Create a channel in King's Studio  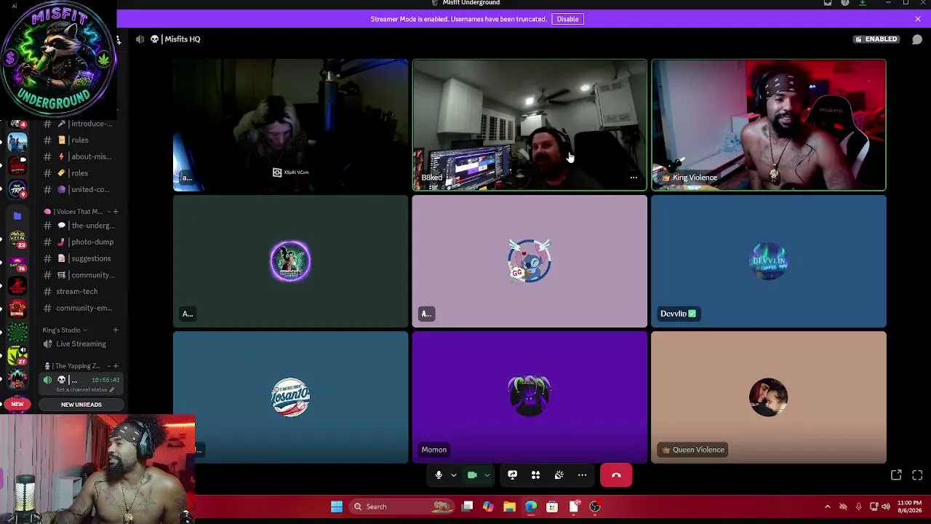click(116, 330)
